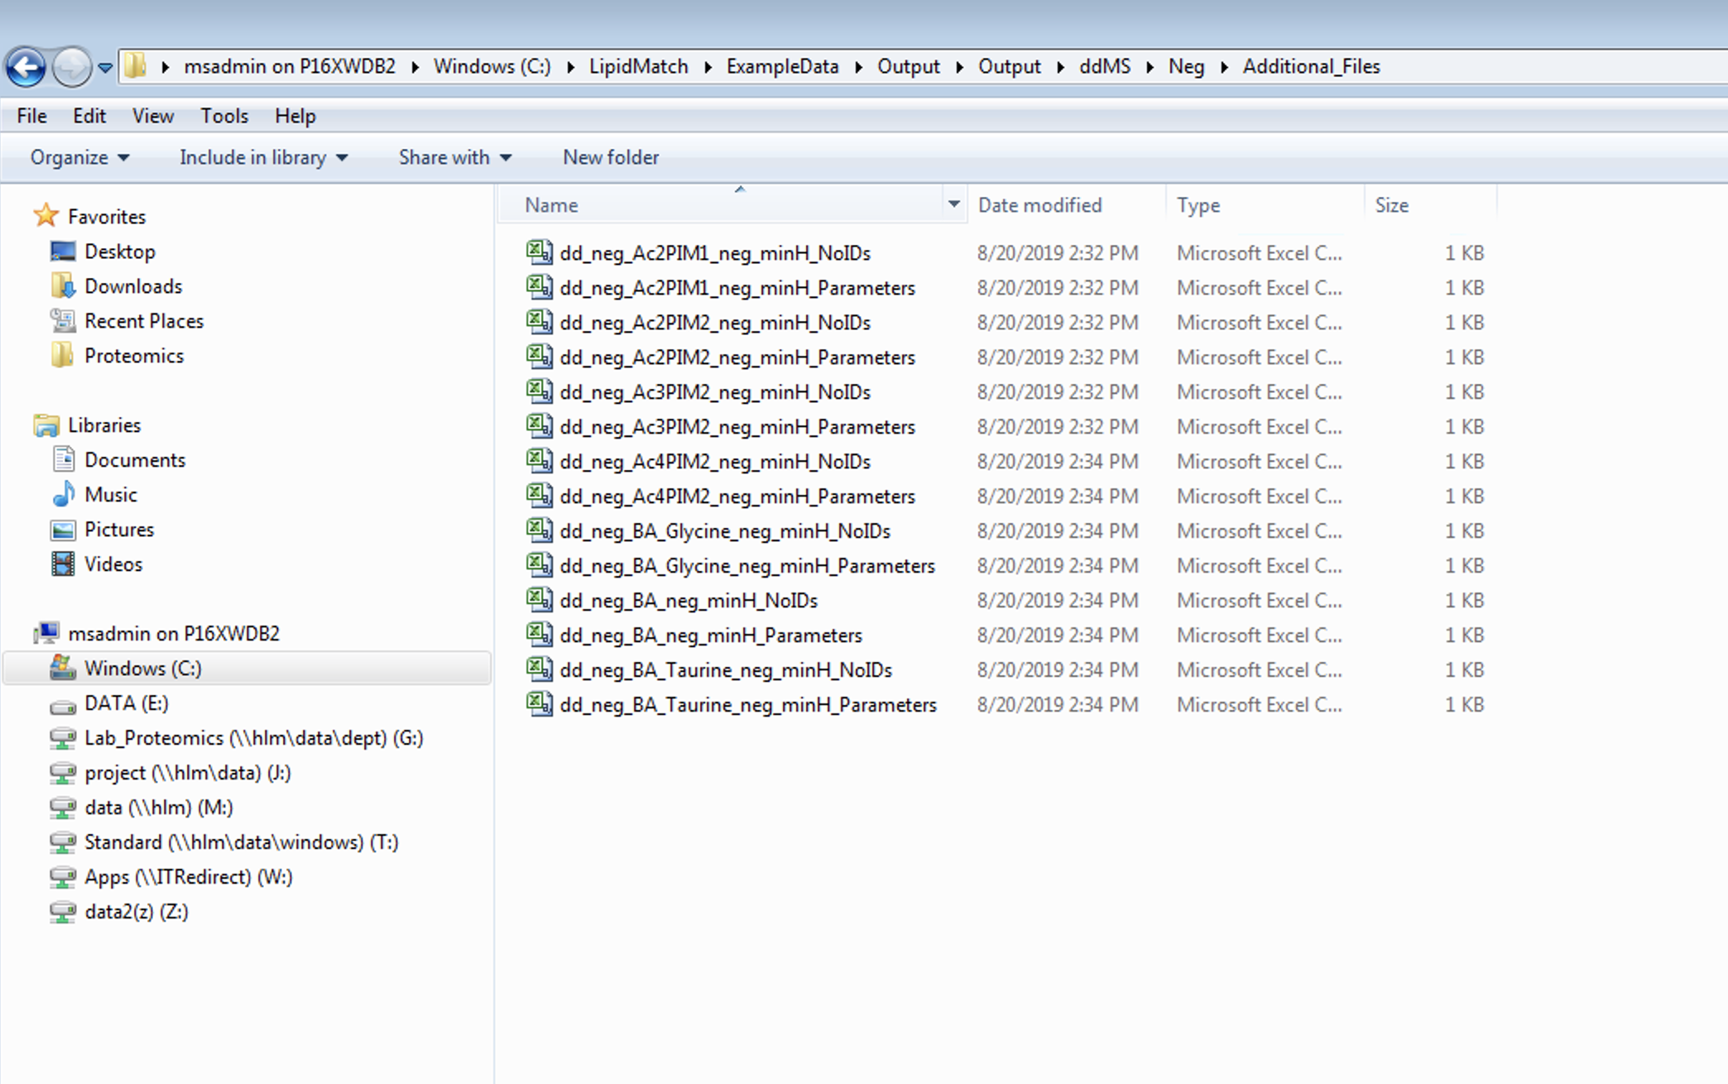
Task: Open the Share with dropdown
Action: coord(454,157)
